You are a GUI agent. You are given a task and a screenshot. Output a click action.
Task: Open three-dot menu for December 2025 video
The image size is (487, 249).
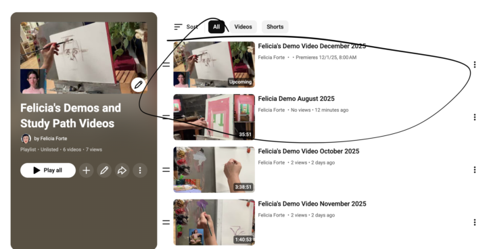click(x=474, y=64)
